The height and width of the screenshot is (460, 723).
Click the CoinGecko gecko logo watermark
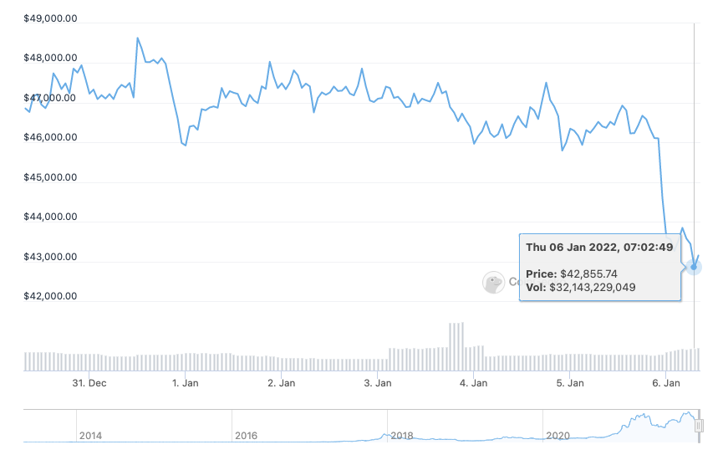[493, 283]
